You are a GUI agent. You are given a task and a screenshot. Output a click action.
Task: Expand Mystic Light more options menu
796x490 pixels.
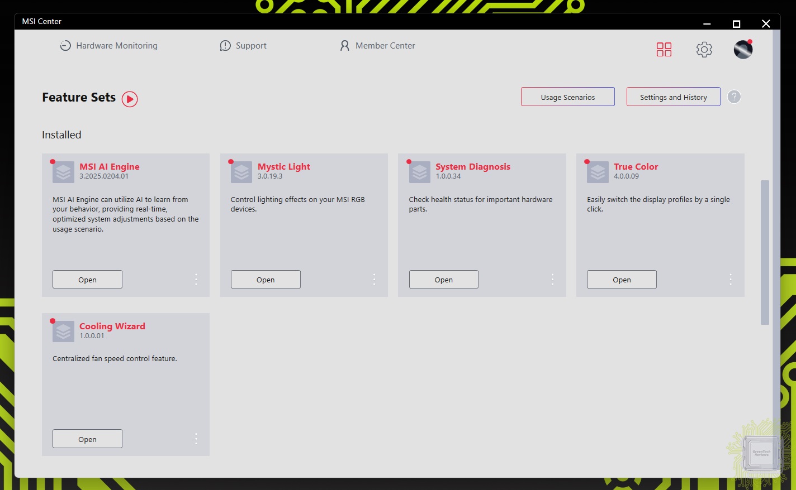pyautogui.click(x=374, y=279)
